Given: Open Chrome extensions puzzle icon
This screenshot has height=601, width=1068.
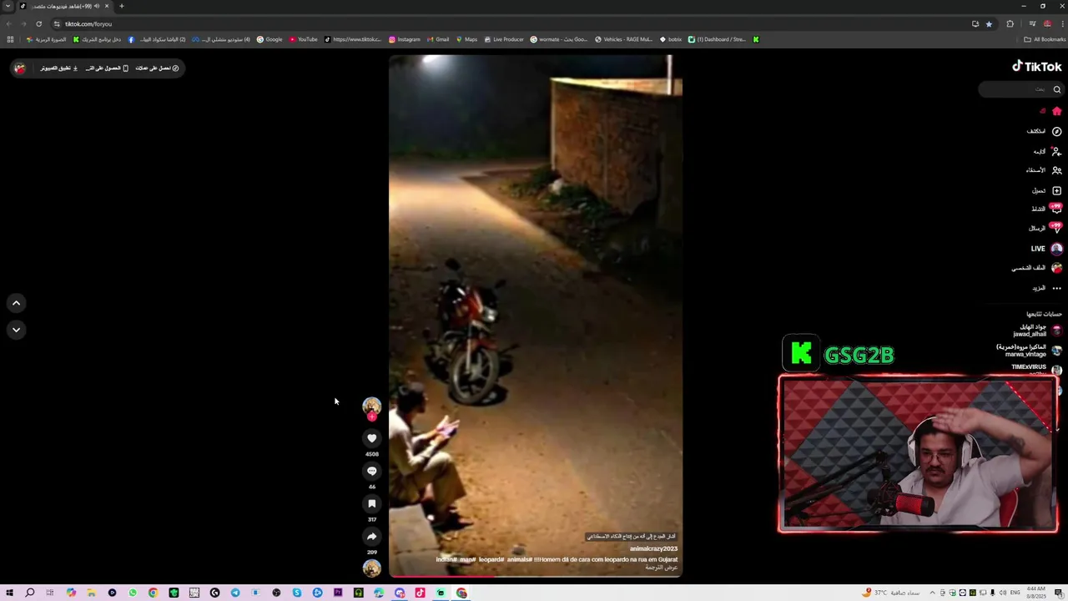Looking at the screenshot, I should [x=1010, y=24].
